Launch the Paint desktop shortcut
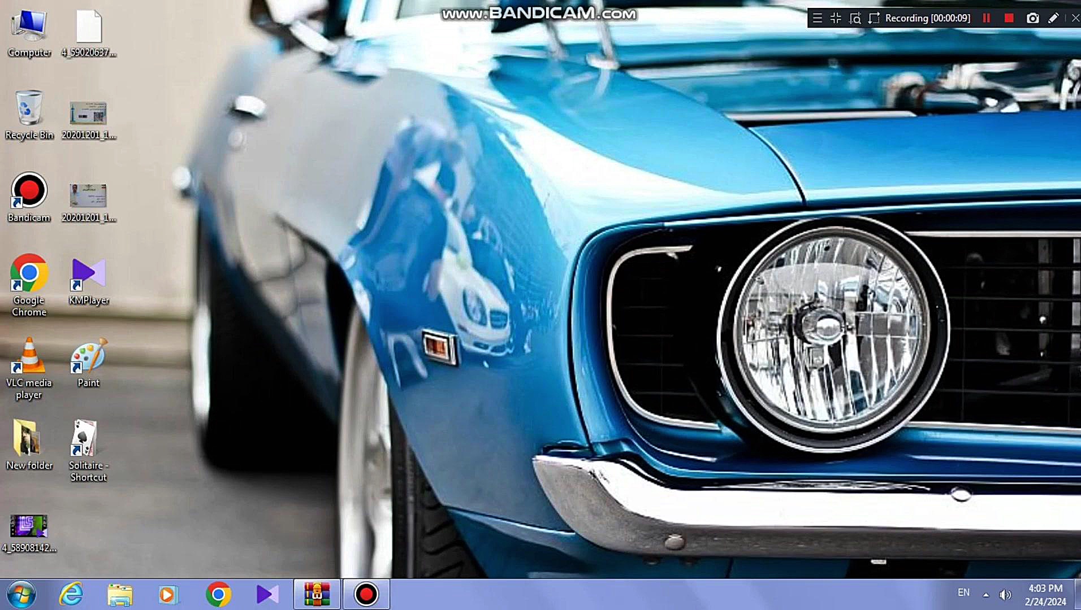The image size is (1081, 610). tap(89, 363)
